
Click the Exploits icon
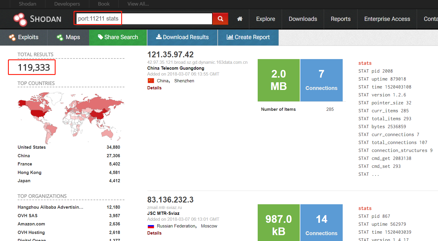point(12,37)
